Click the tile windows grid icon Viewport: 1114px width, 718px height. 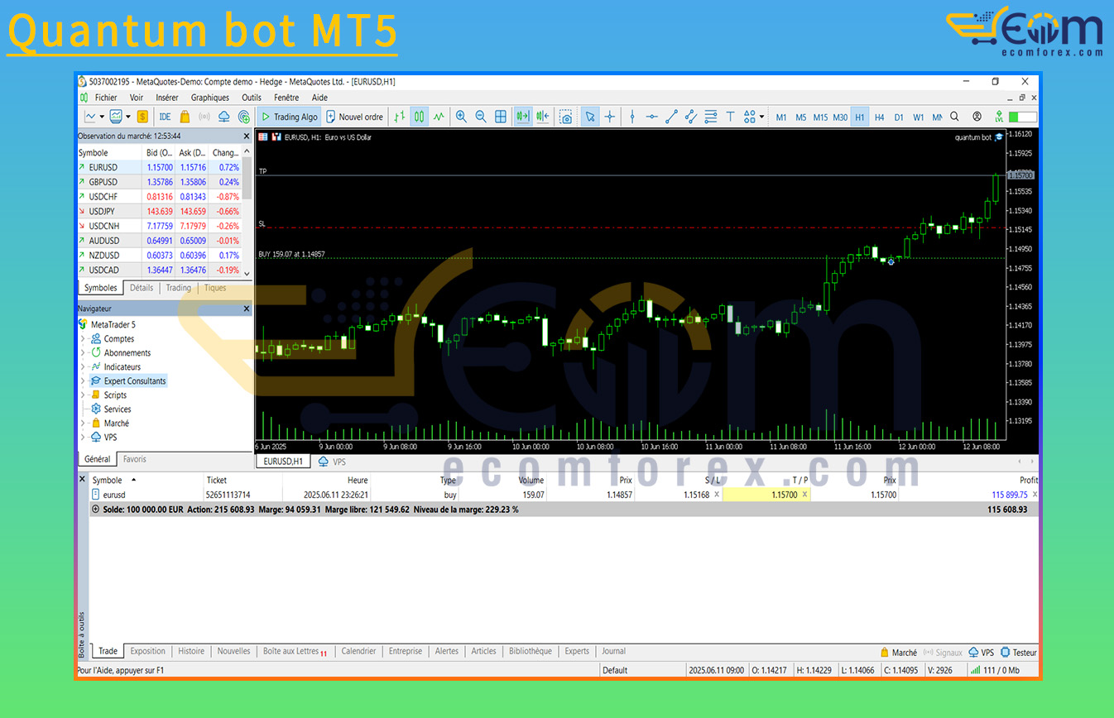(501, 117)
